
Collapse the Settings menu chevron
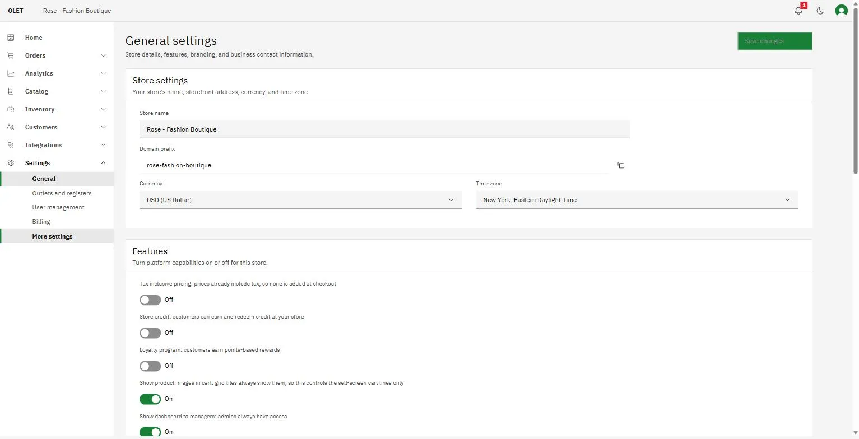coord(103,163)
